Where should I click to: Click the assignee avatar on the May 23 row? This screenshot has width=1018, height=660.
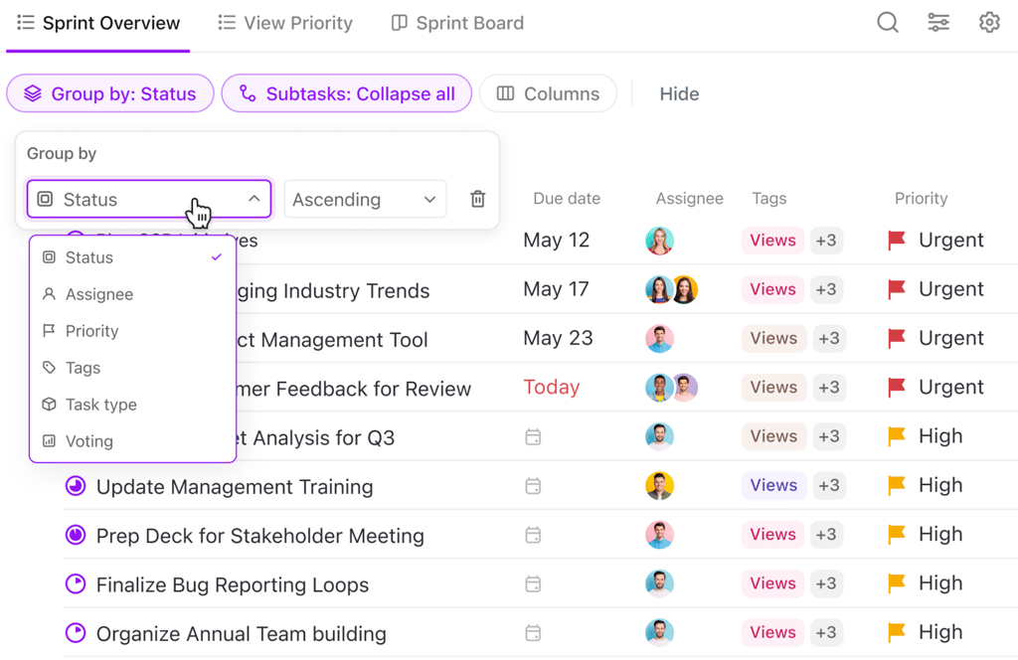pyautogui.click(x=659, y=338)
